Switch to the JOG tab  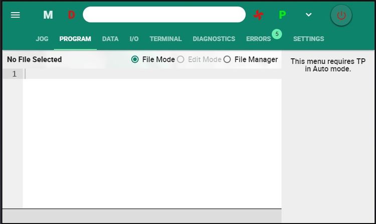42,39
